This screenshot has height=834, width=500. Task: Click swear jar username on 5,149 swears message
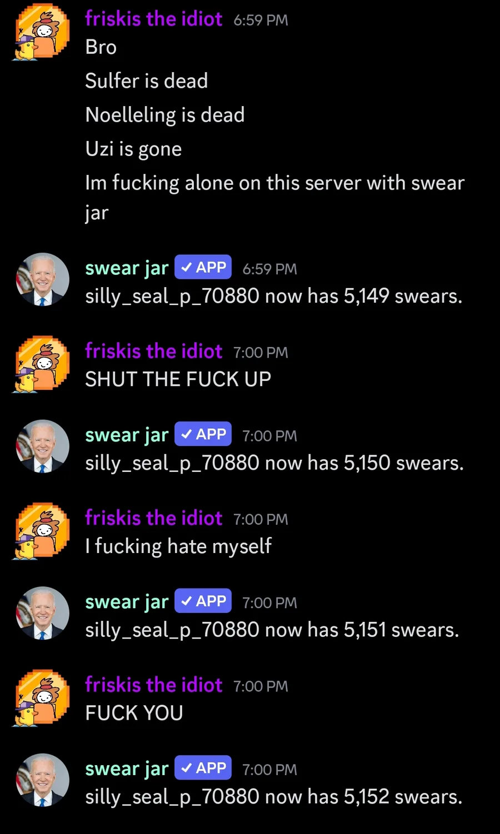(127, 268)
